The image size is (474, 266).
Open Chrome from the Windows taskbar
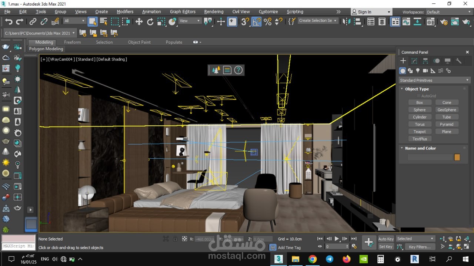313,259
